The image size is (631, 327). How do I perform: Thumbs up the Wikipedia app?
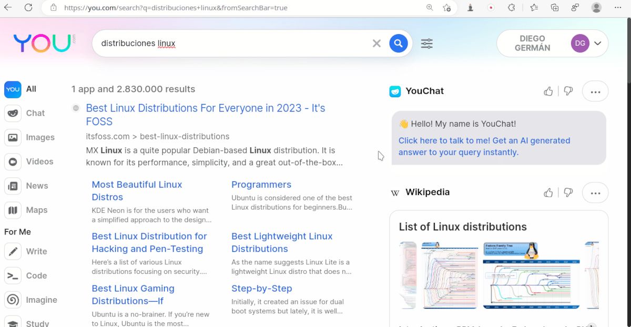pos(548,192)
